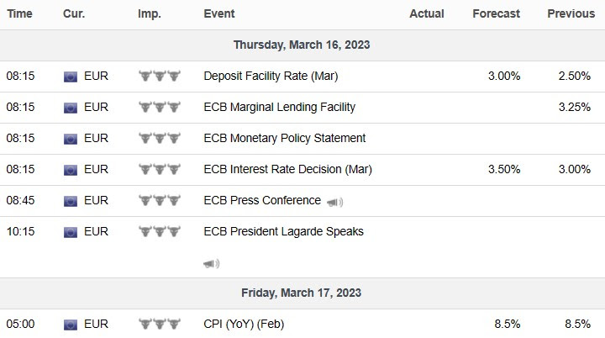Click the Forecast column header
Image resolution: width=605 pixels, height=338 pixels.
496,13
